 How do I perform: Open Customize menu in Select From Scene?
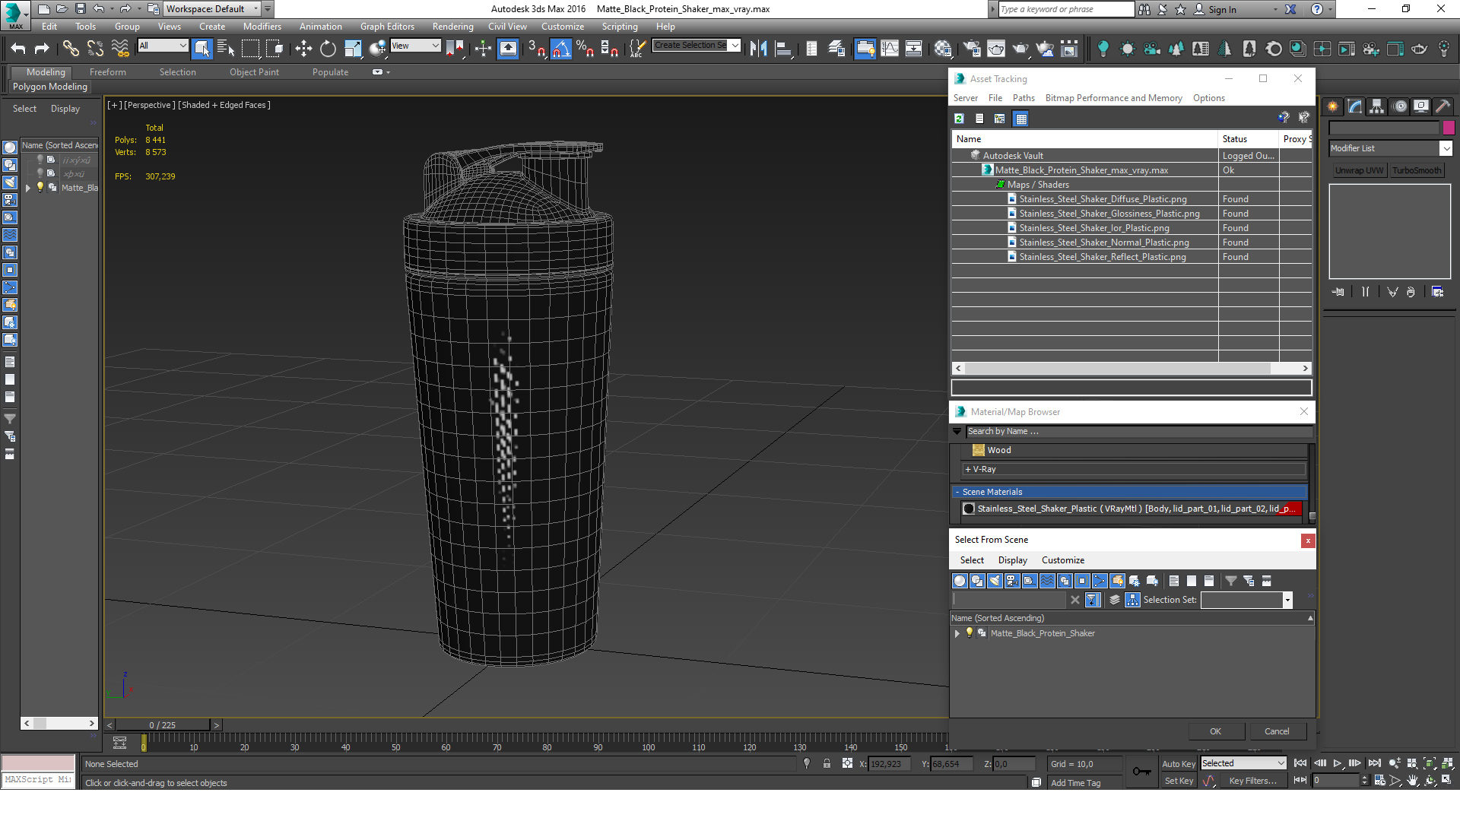click(x=1062, y=560)
